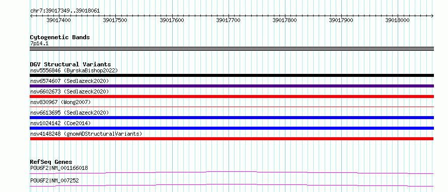Click ruler position label 39017500
The image size is (448, 192).
click(x=115, y=20)
